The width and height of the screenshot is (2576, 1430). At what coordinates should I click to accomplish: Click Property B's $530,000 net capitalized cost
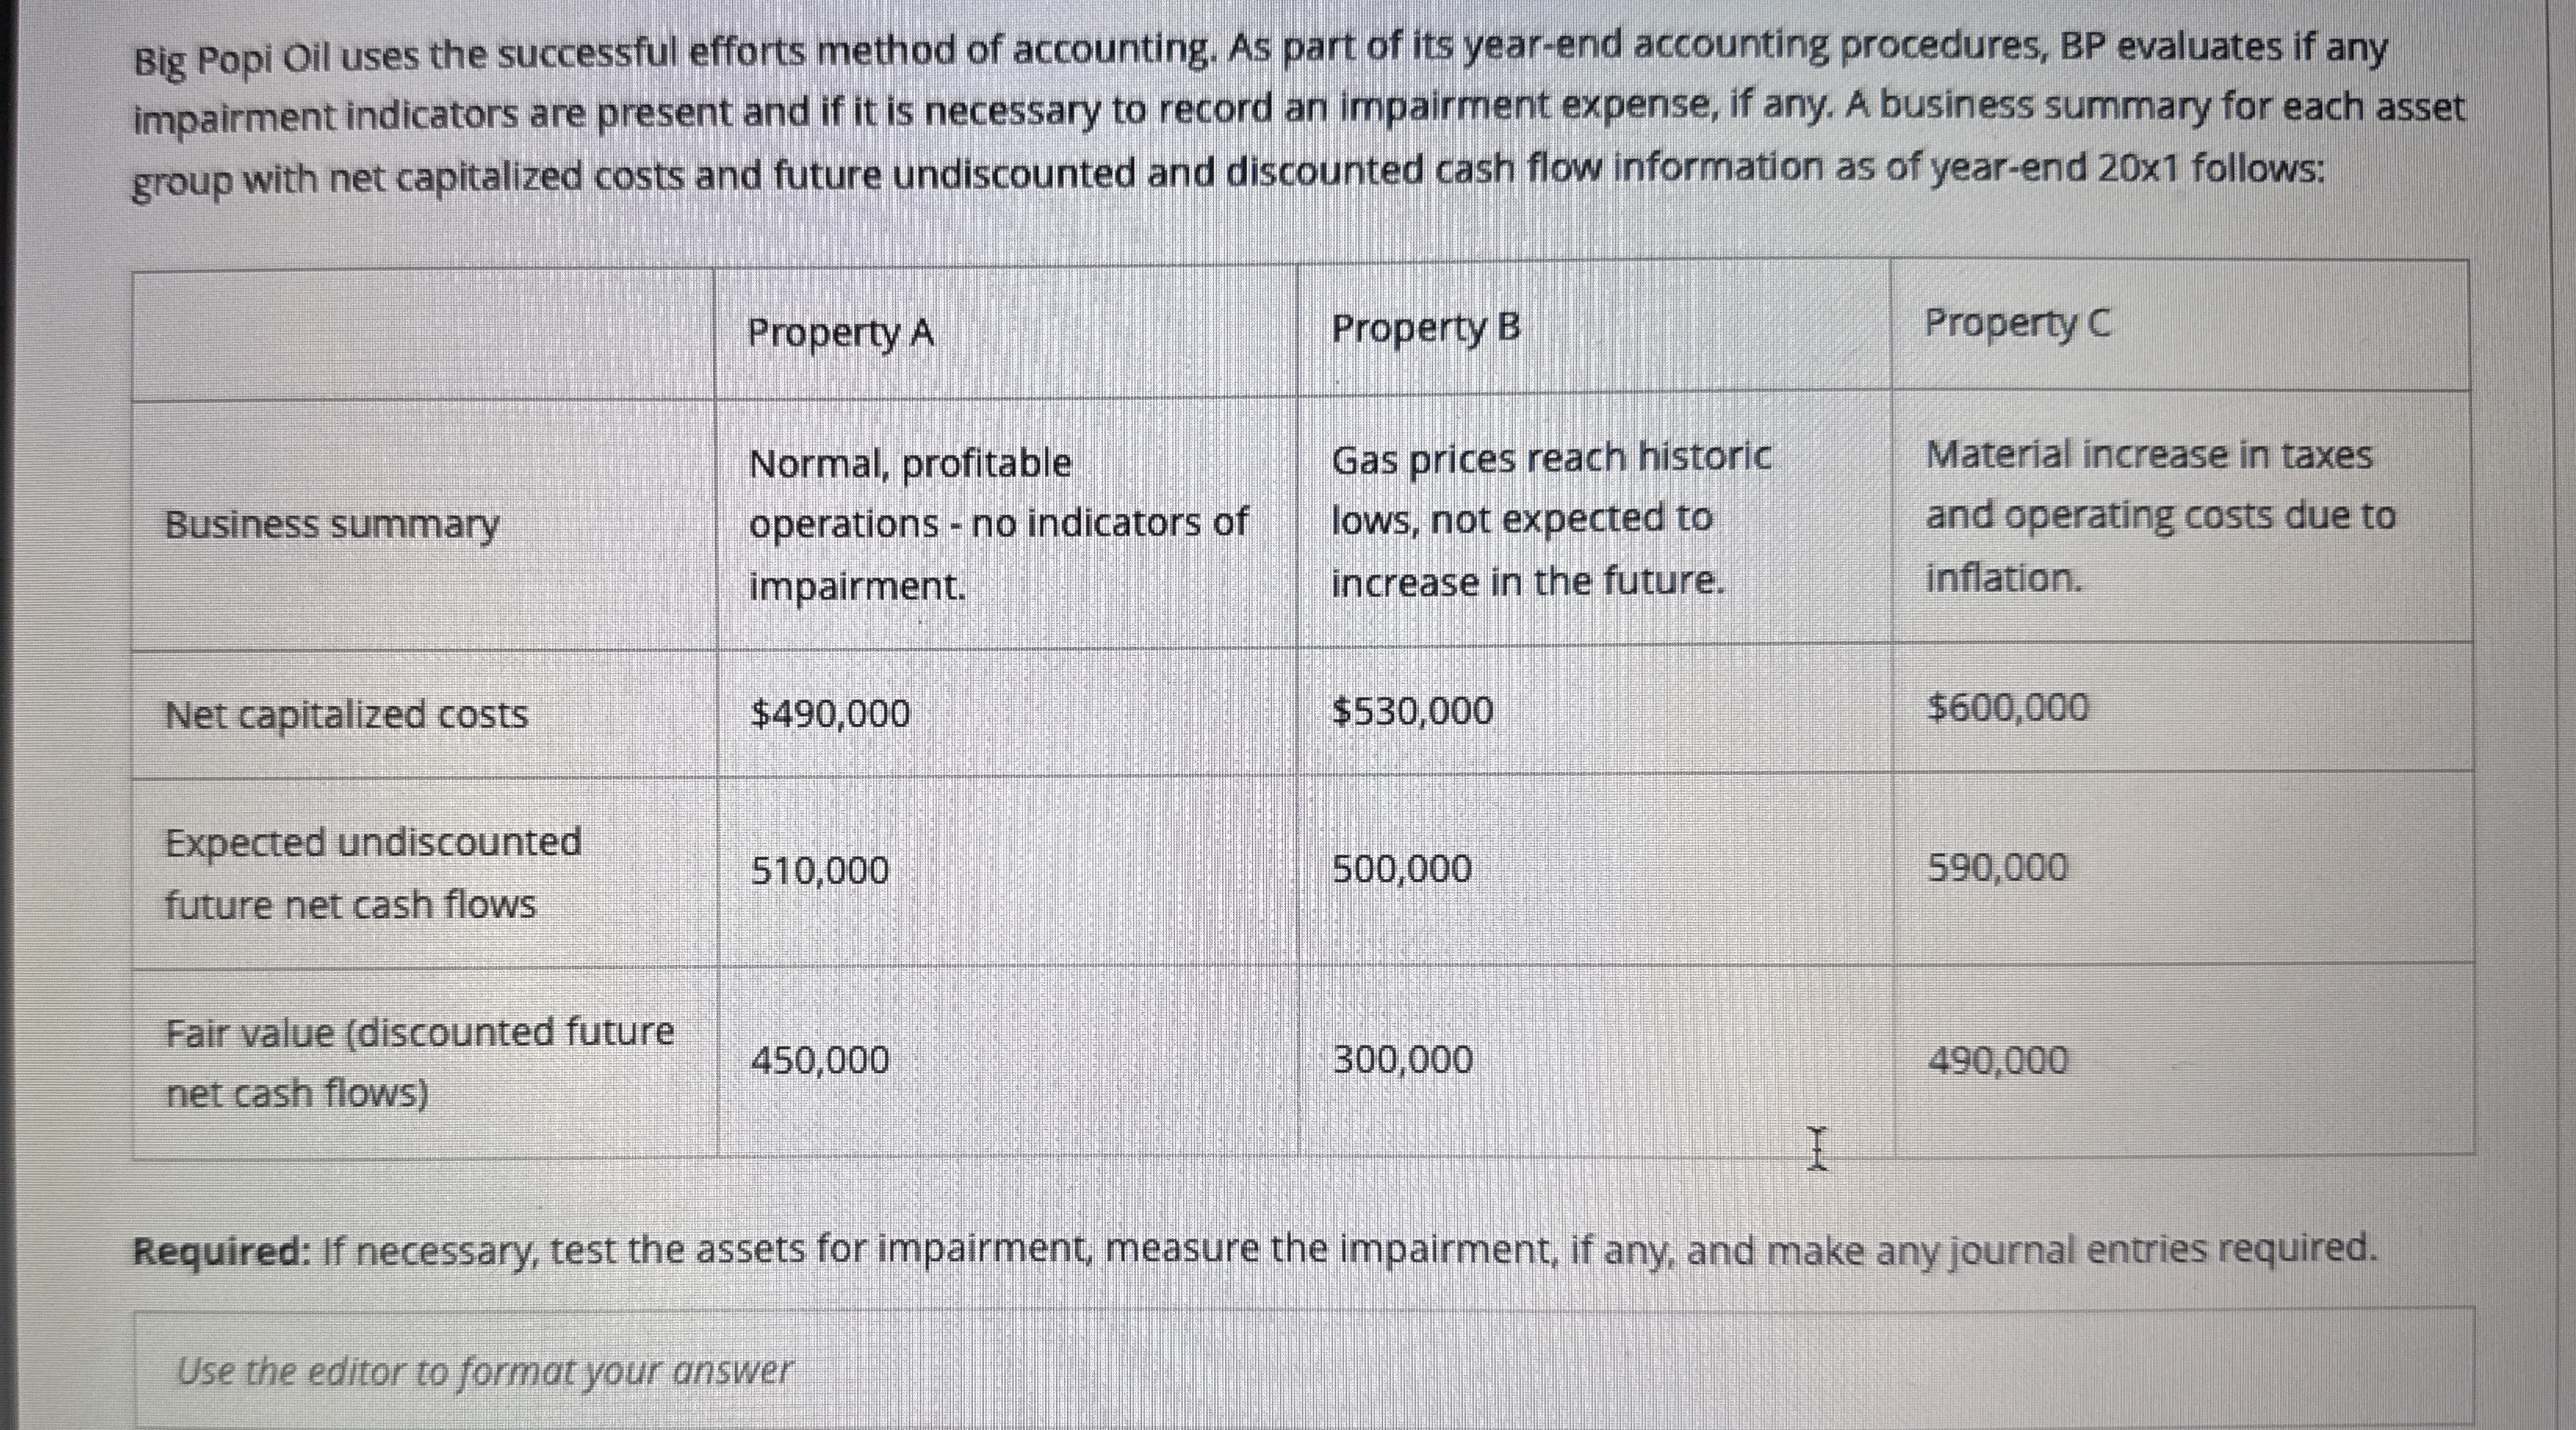click(1413, 711)
